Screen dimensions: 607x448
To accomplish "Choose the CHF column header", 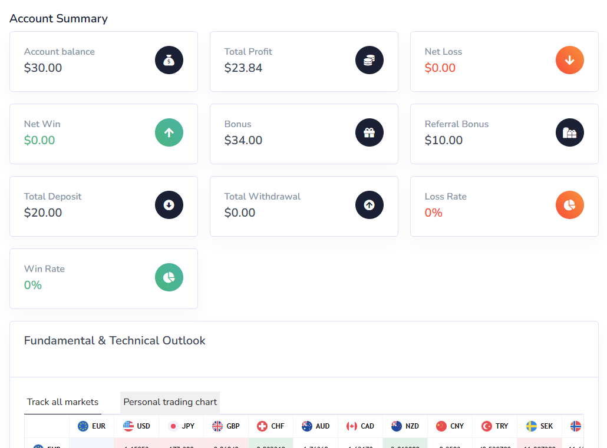I will pyautogui.click(x=271, y=426).
